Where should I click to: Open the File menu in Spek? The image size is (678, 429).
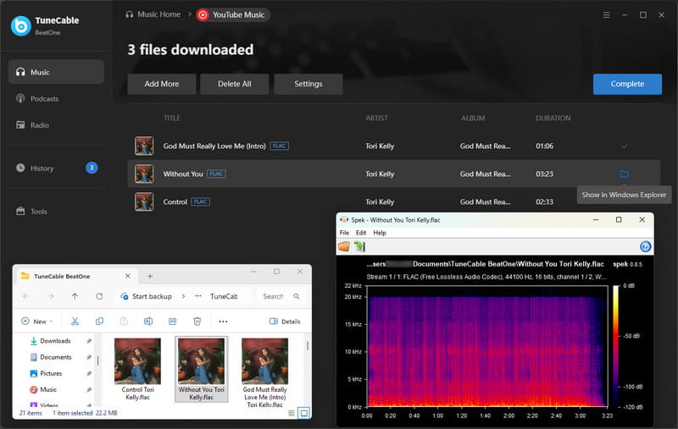(344, 233)
